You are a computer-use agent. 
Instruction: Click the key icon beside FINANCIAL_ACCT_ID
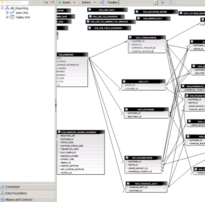165,187
